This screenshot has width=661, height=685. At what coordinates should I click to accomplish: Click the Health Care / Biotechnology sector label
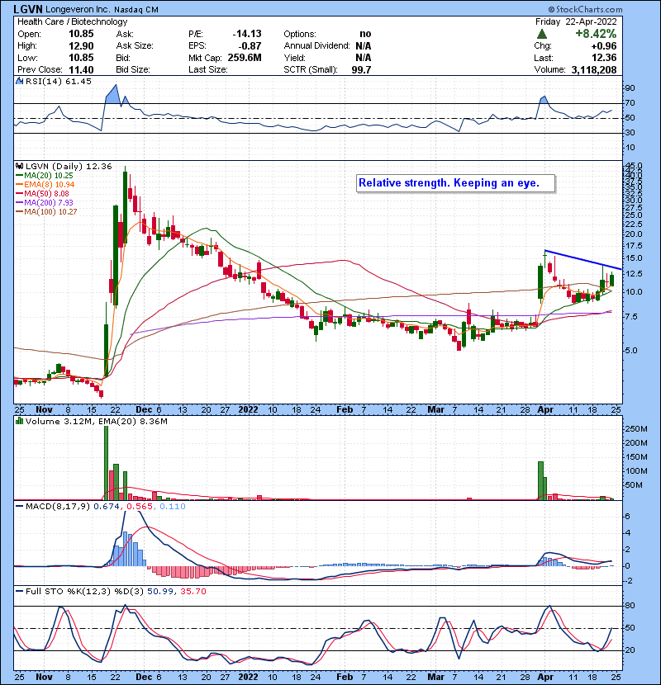73,21
